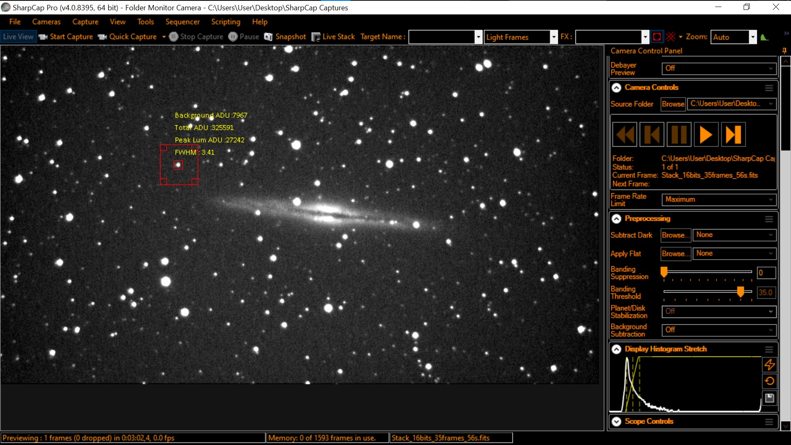Click the Quick Capture camera icon
Viewport: 791px width, 445px height.
coord(103,37)
